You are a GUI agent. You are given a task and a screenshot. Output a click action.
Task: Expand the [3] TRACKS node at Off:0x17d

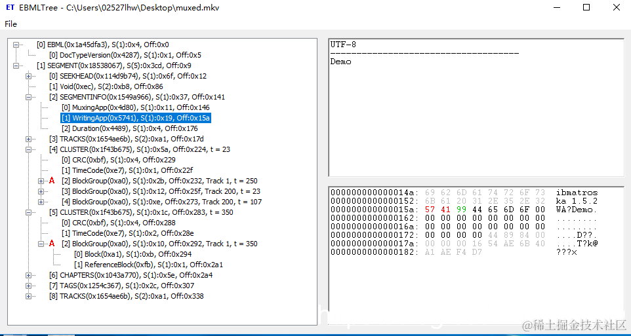[29, 139]
